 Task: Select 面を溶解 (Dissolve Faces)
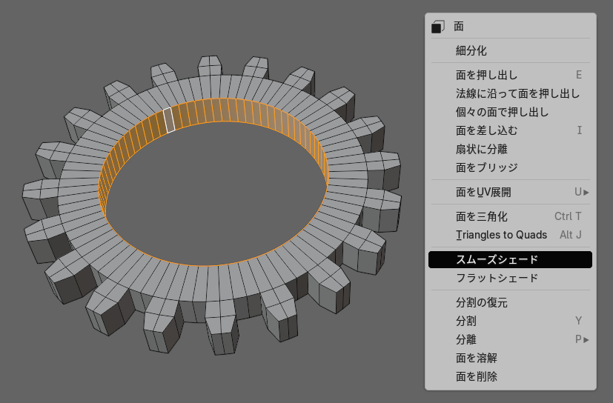click(510, 358)
